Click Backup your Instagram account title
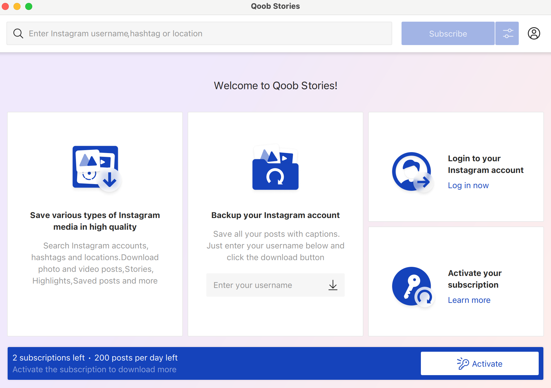Screen dimensions: 551x388 [275, 215]
